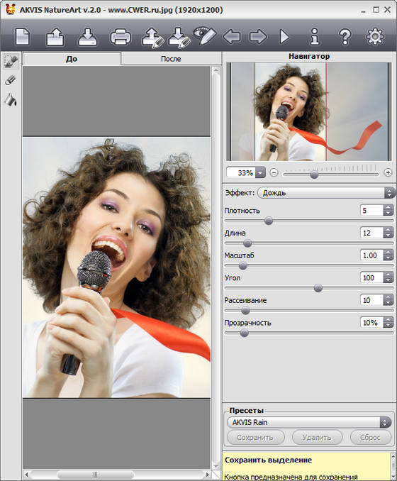The image size is (397, 481).
Task: Expand the Эффект dropdown showing Дождь
Action: tap(327, 193)
